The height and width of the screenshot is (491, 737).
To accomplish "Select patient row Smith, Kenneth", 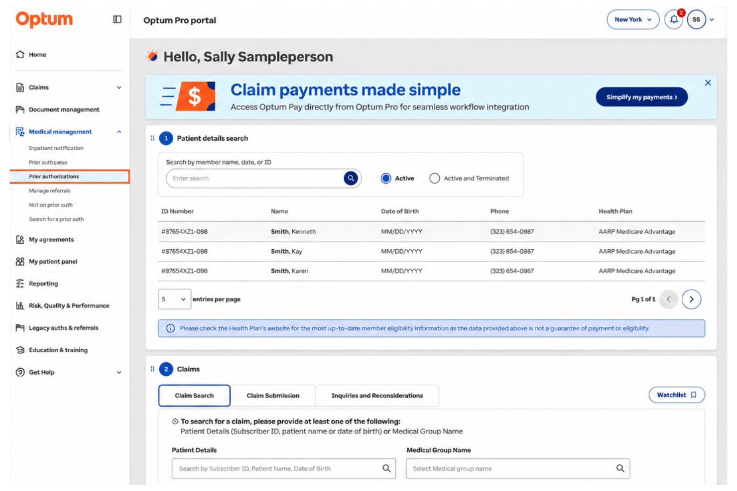I will 432,232.
